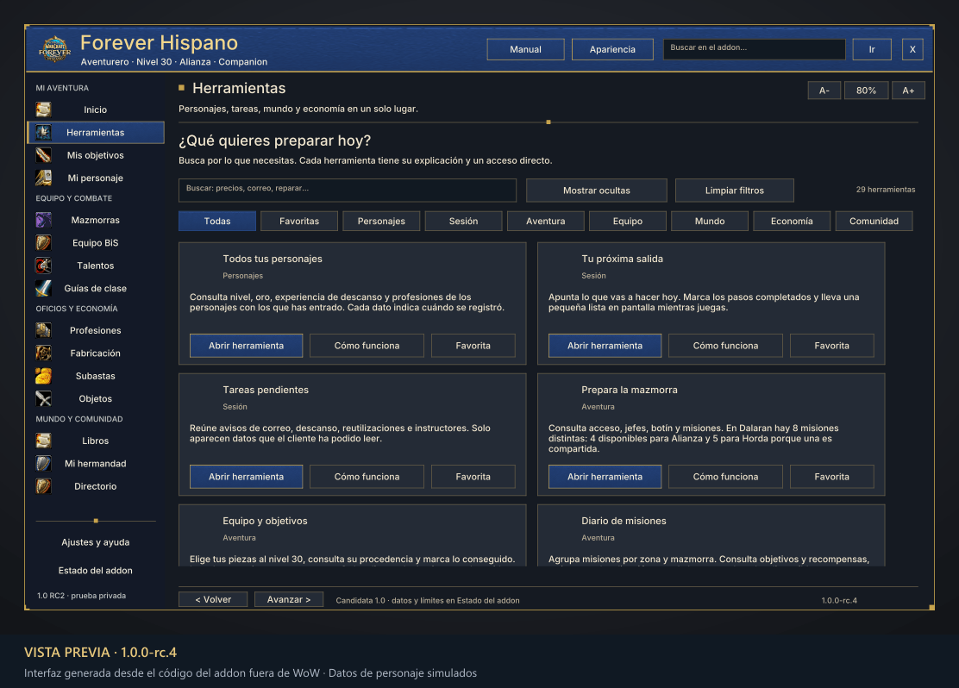Click Cómo funciona for Prepara la mazmorra

coord(725,477)
